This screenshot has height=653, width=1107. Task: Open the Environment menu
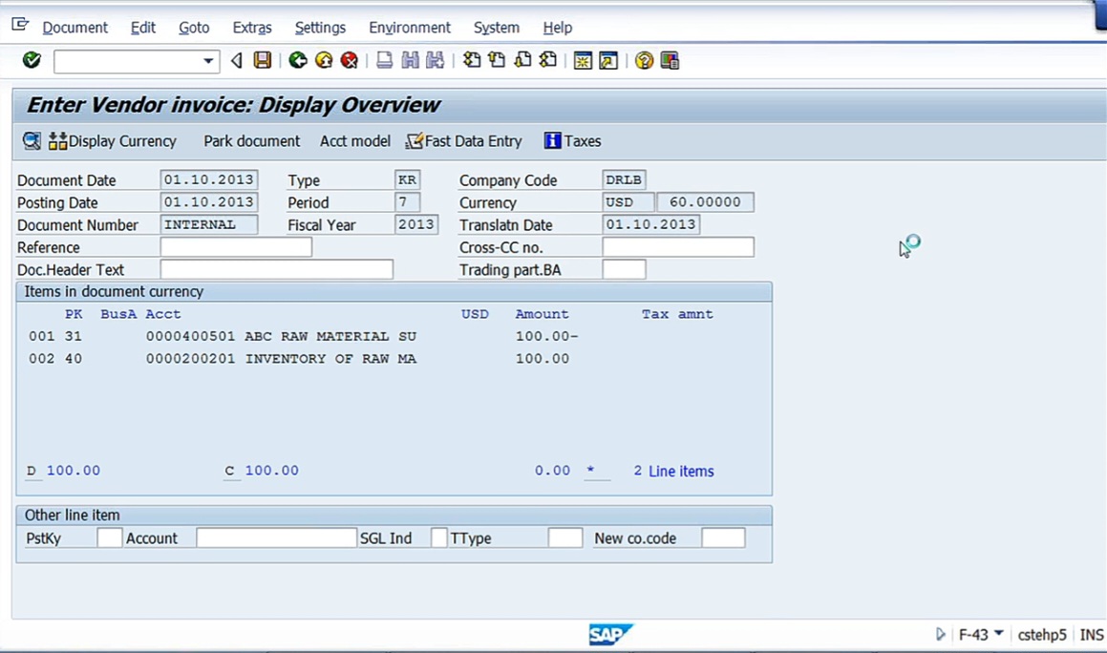(410, 28)
